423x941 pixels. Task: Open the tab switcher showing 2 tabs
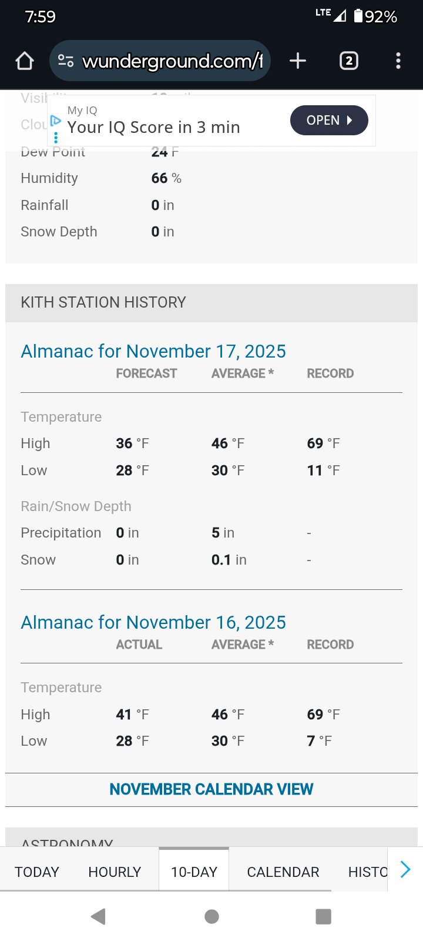(349, 61)
